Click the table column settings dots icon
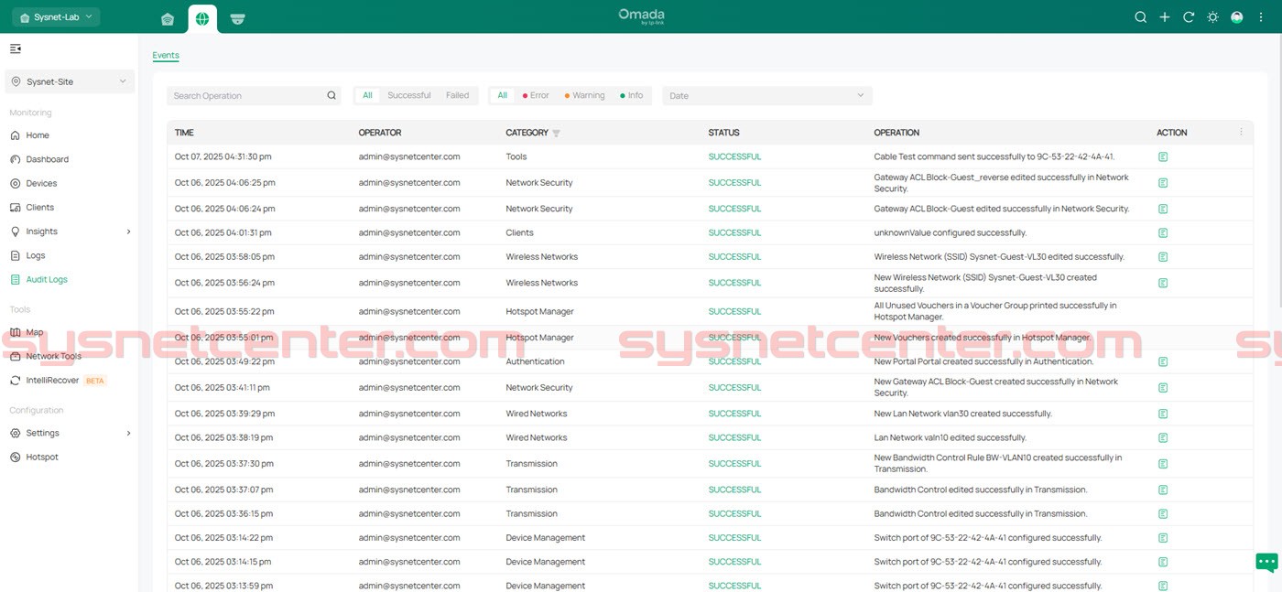Image resolution: width=1282 pixels, height=592 pixels. [1241, 133]
